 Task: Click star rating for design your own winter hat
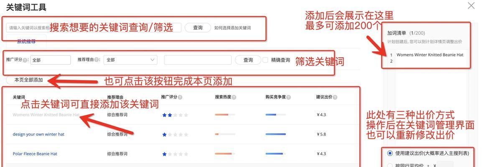pos(175,134)
